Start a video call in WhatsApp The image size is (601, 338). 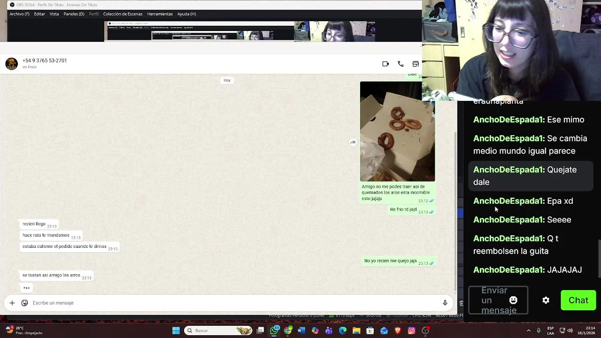(385, 64)
